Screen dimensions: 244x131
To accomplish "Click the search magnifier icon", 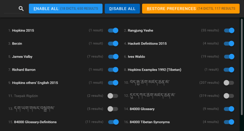I will pyautogui.click(x=21, y=9).
